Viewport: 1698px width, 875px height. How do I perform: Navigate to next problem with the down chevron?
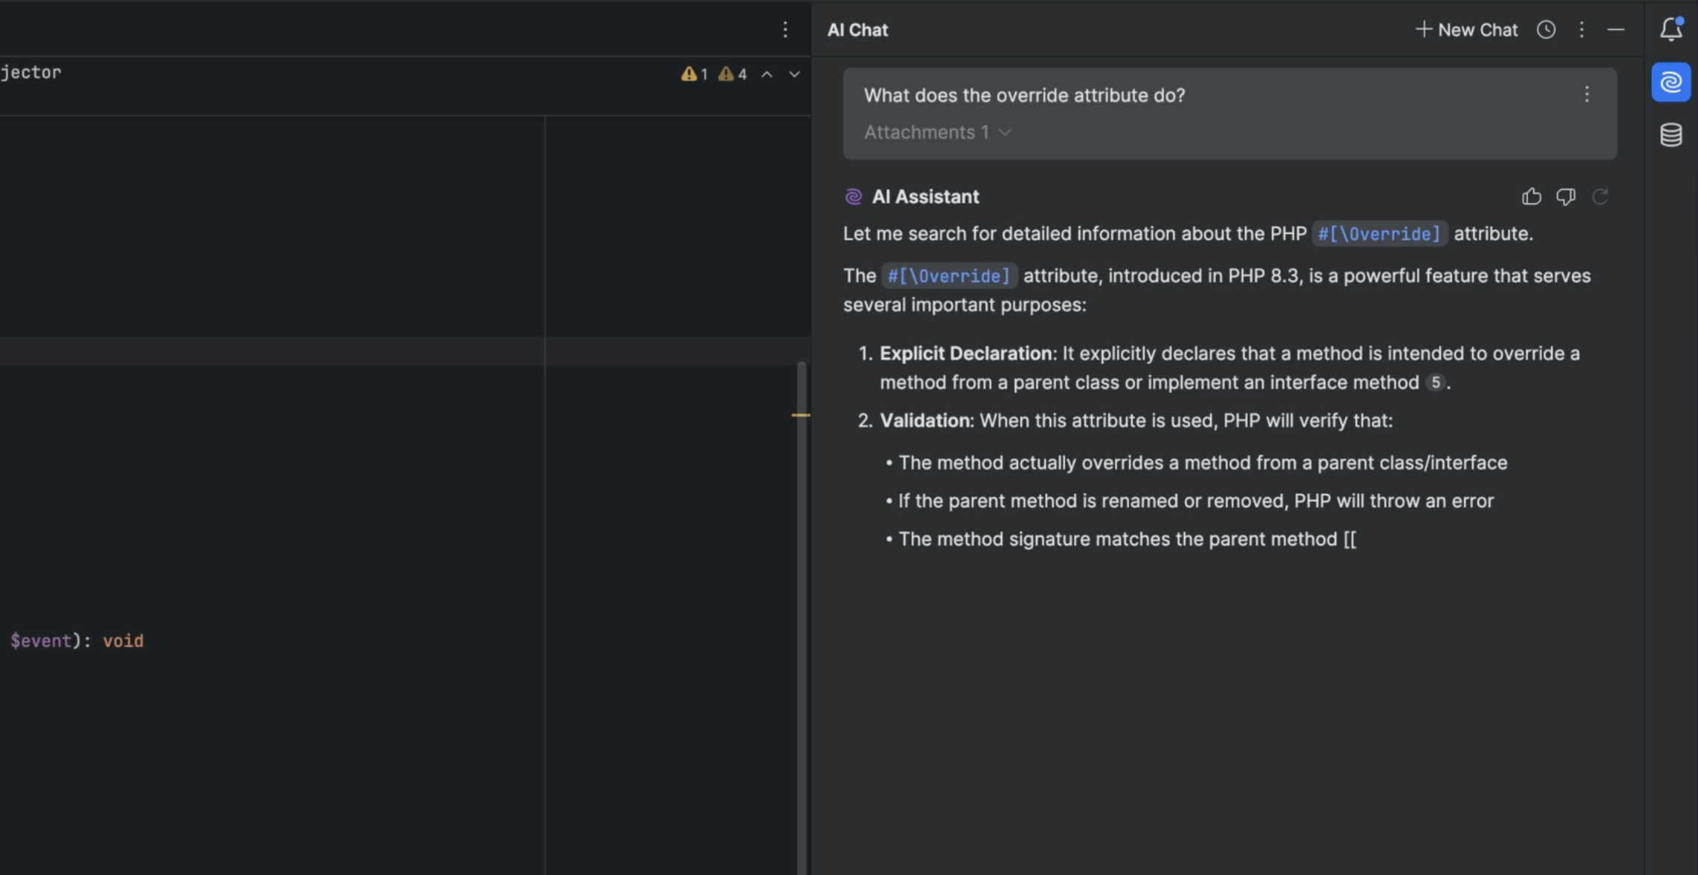794,74
